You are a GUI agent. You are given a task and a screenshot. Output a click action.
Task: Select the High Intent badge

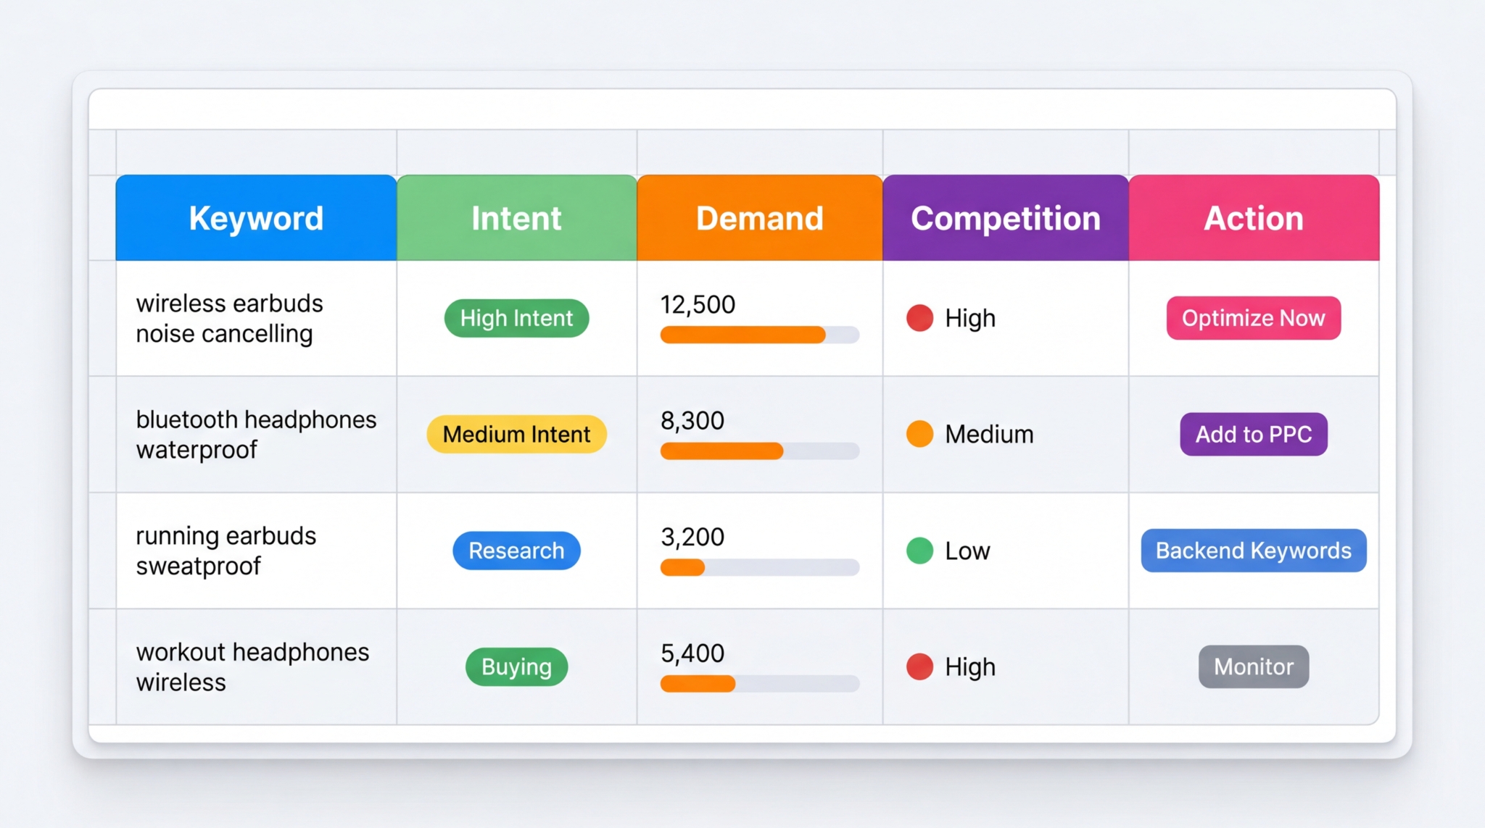pyautogui.click(x=516, y=318)
